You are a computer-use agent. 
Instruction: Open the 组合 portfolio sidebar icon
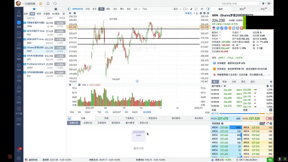tap(19, 100)
